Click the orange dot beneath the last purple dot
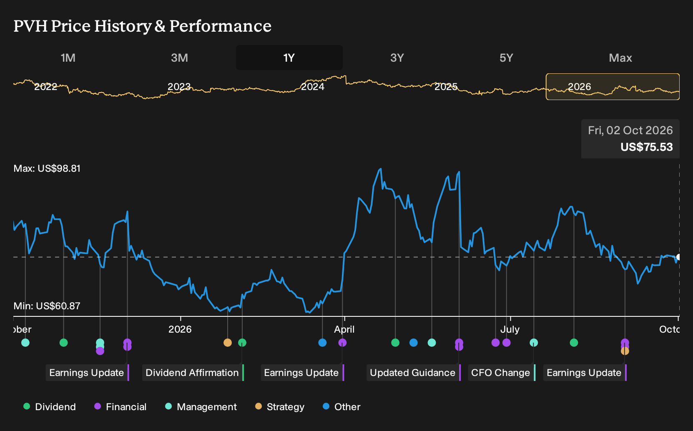Viewport: 693px width, 431px height. pos(625,351)
